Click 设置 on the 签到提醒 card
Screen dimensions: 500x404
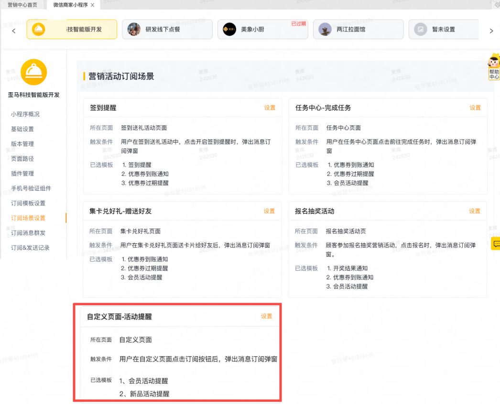coord(270,108)
